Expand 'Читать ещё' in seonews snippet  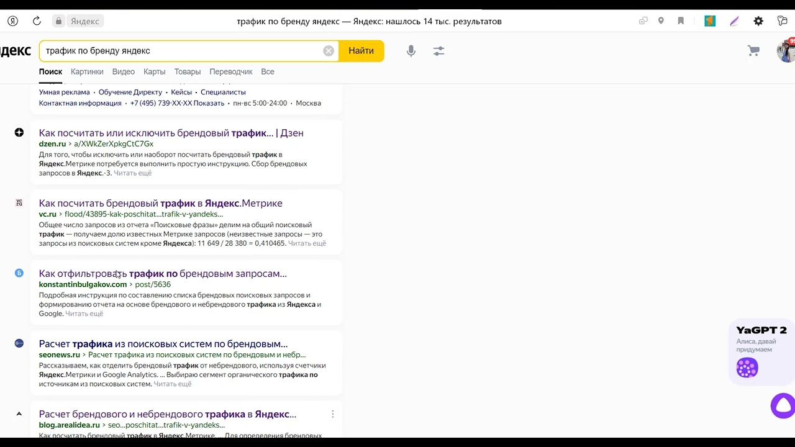point(173,384)
